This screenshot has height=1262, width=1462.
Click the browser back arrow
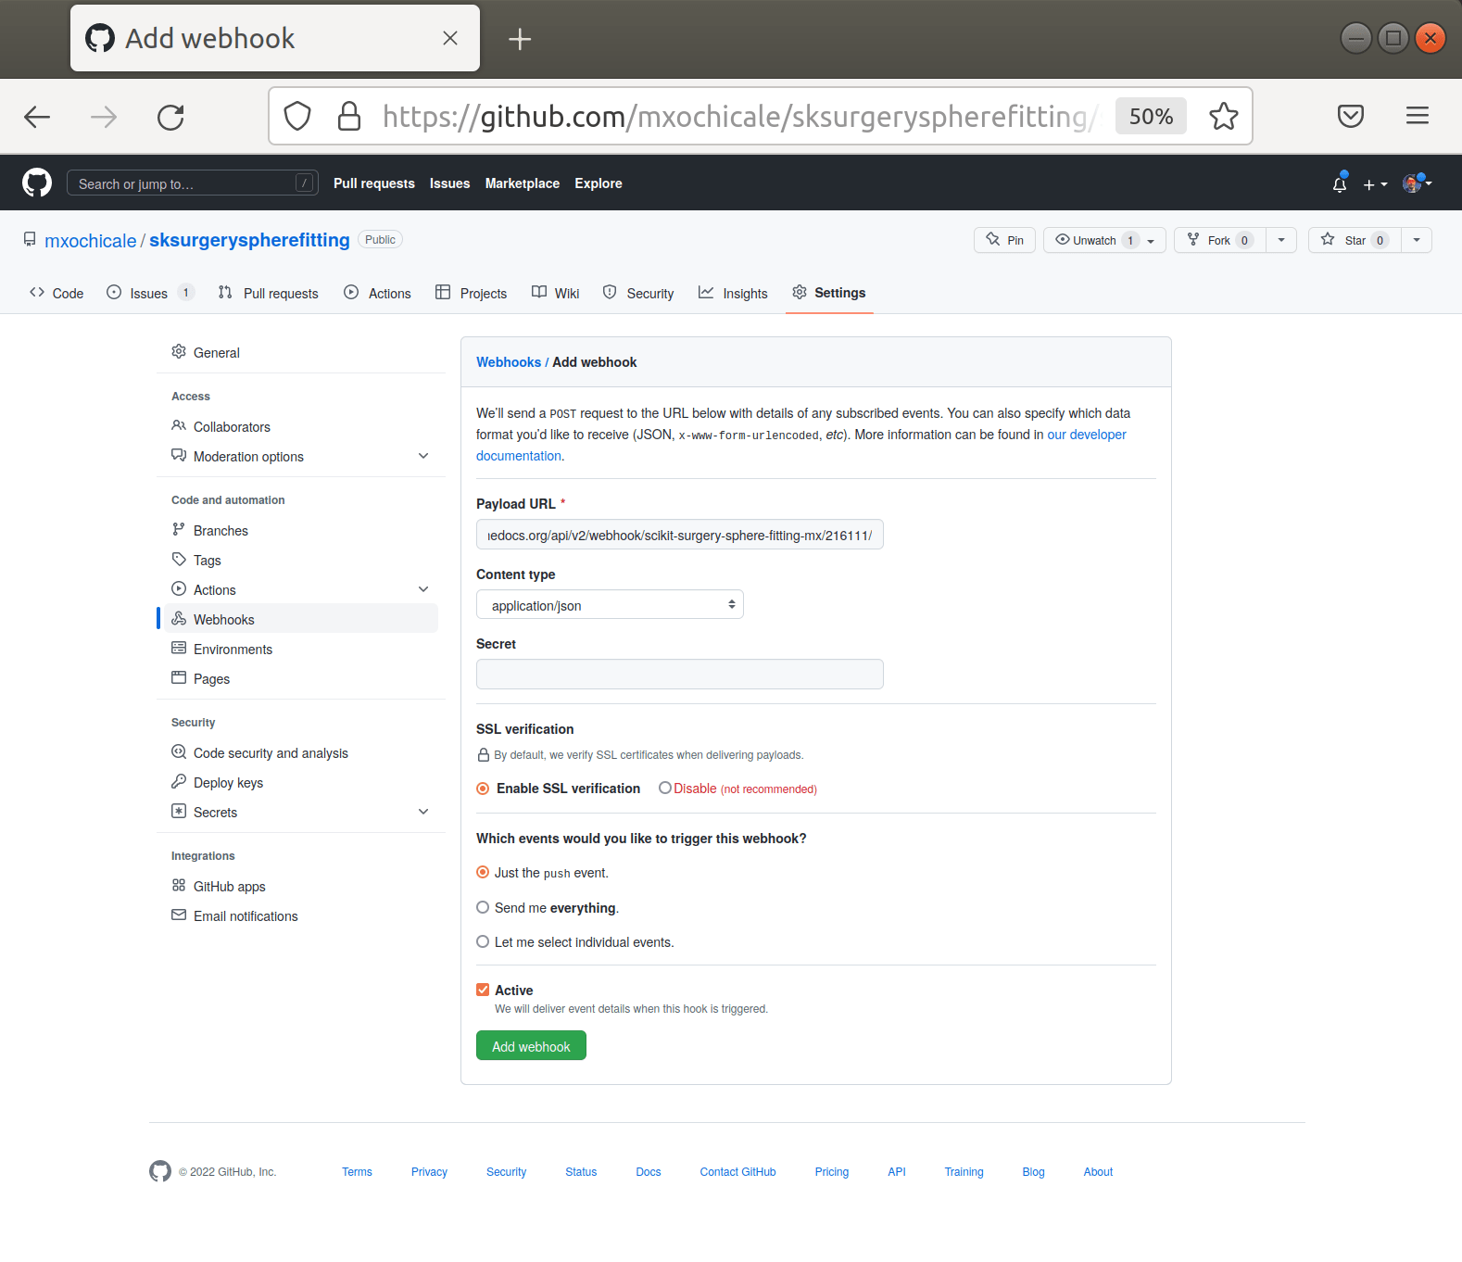(37, 117)
